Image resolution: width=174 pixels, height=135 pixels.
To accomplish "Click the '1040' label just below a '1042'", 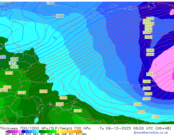I will (147, 88).
